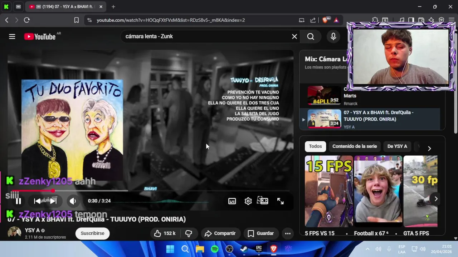Open File Explorer from taskbar
Screen dimensions: 458x257
tap(200, 249)
